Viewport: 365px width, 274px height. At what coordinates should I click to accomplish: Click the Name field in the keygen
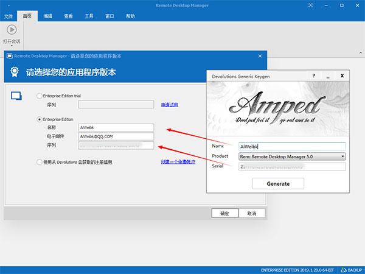coord(292,147)
